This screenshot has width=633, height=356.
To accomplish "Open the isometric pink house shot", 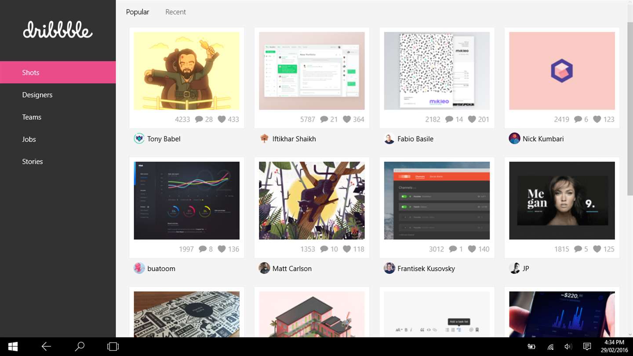I will pos(312,314).
